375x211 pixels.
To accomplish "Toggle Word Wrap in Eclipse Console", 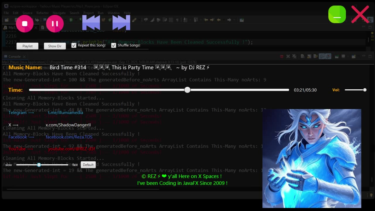I will click(x=316, y=56).
